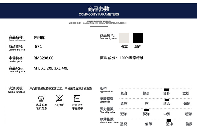Click the 商品参数 header title
This screenshot has height=135, width=197.
tap(98, 9)
